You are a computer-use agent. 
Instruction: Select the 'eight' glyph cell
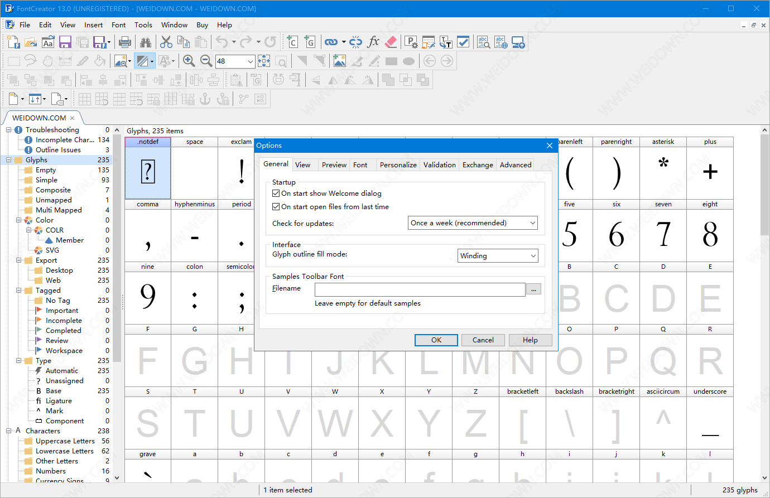click(710, 230)
